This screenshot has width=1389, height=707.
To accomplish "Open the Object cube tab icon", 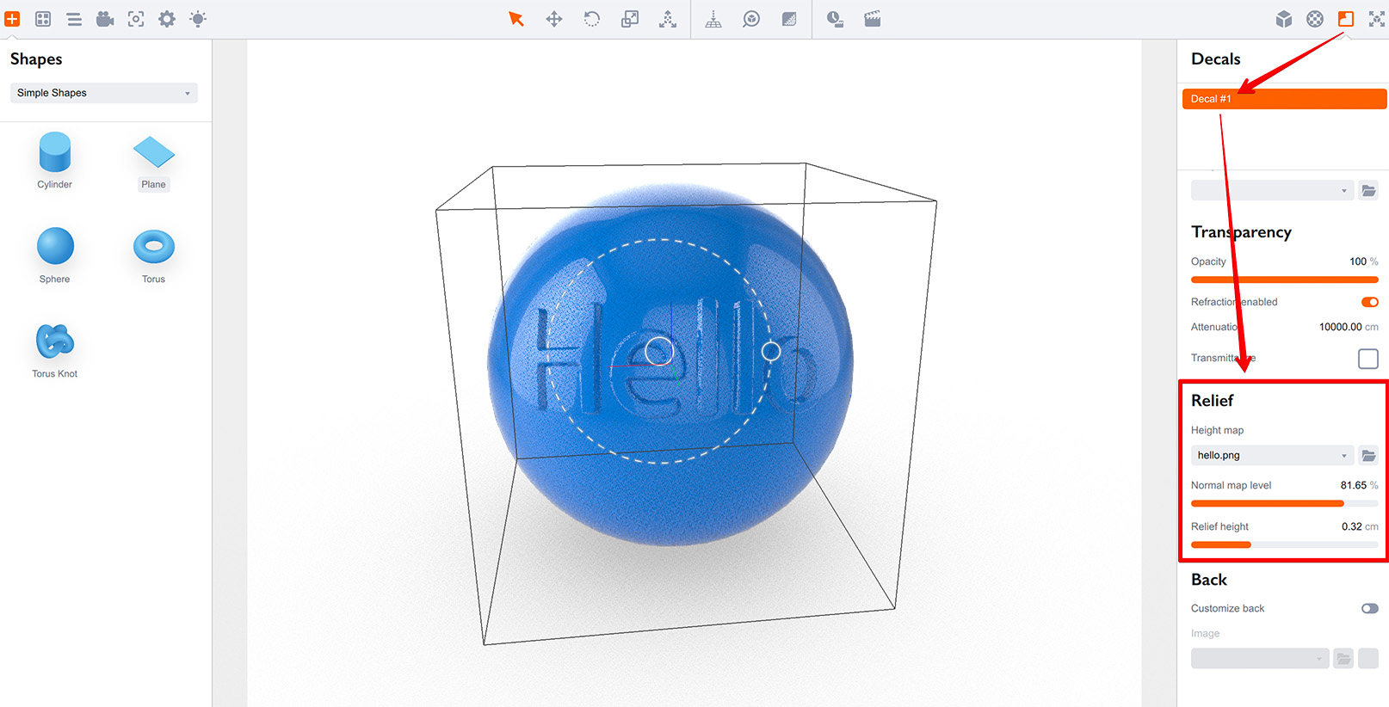I will [1284, 19].
